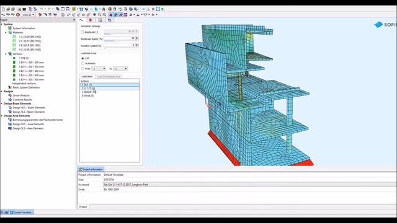Collapse the Analysis tree group
Image resolution: width=397 pixels, height=223 pixels.
[x=1, y=91]
